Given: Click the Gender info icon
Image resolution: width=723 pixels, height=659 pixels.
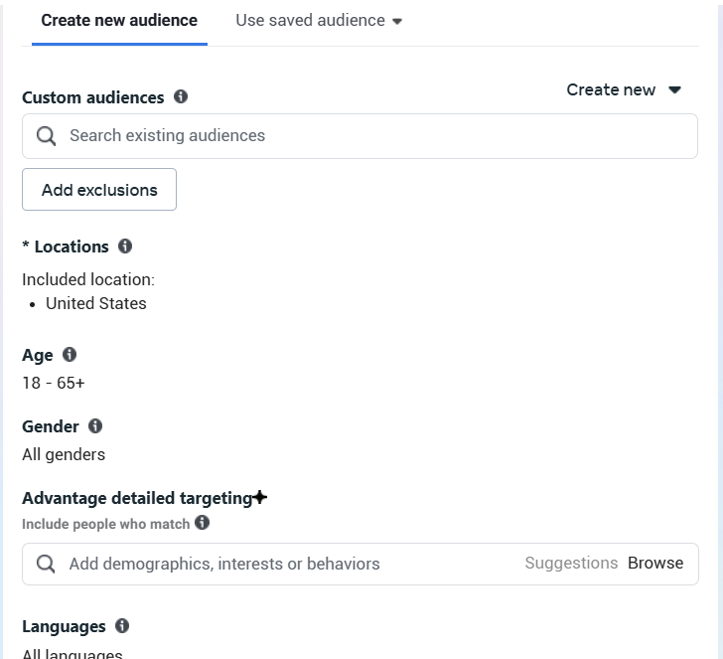Looking at the screenshot, I should [95, 425].
